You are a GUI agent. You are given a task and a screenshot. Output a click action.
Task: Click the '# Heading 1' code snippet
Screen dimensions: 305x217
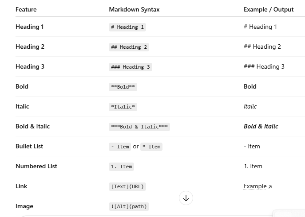pos(127,27)
